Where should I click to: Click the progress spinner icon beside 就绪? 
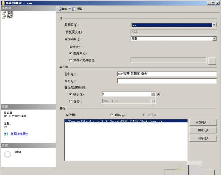coord(8,154)
